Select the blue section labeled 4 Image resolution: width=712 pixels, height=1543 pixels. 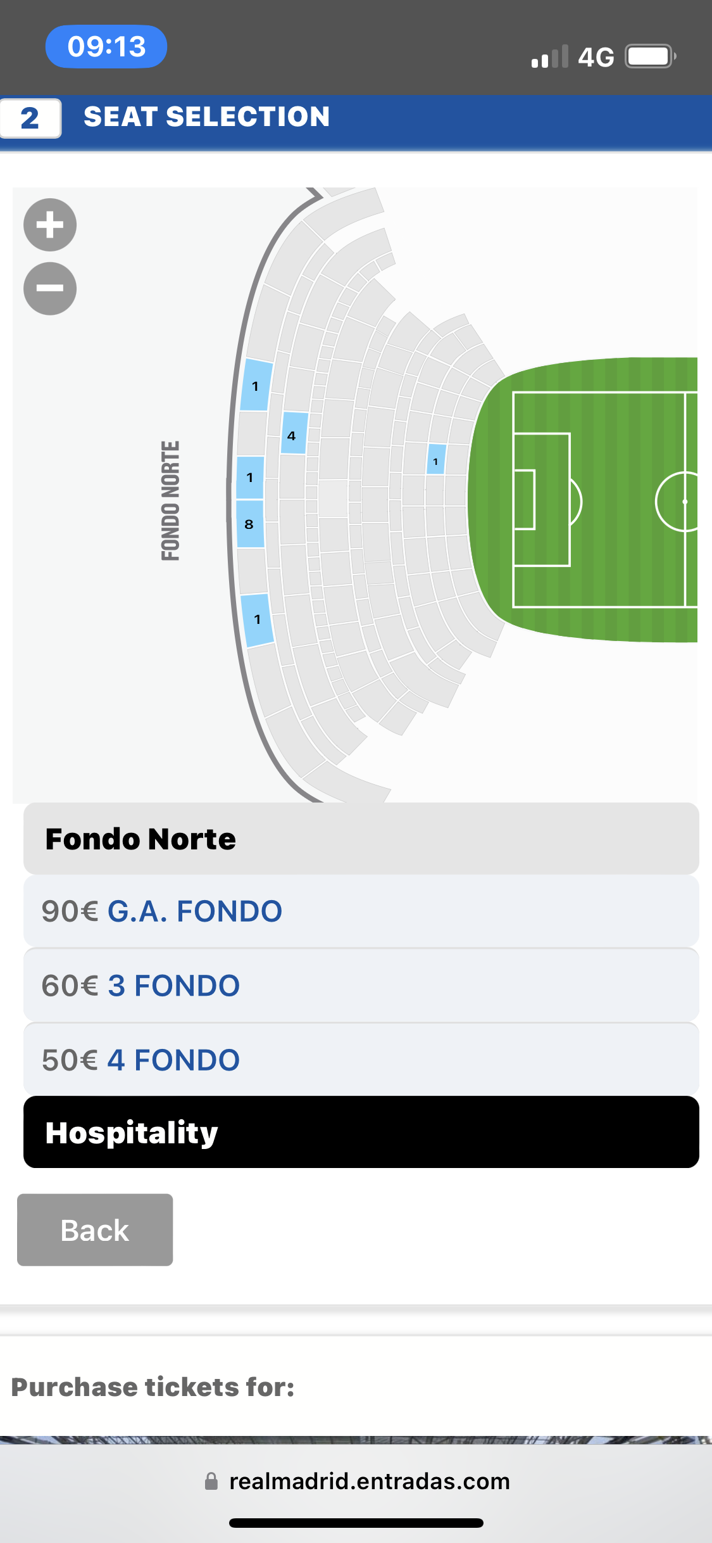294,433
